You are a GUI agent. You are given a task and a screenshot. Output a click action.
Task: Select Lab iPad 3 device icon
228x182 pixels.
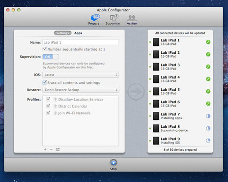(156, 67)
